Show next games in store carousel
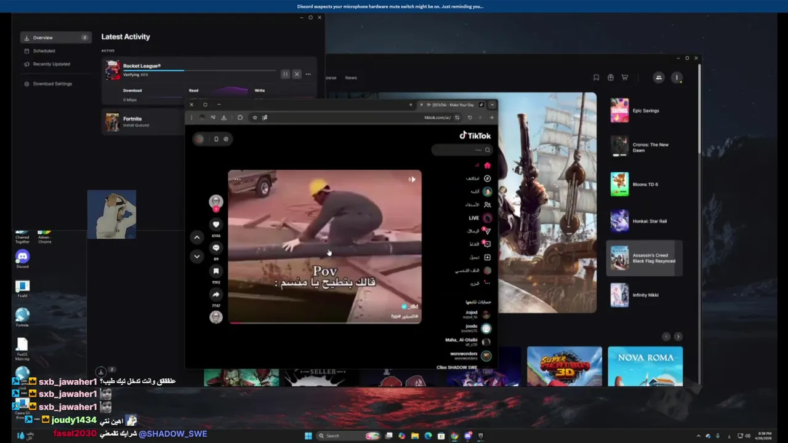The width and height of the screenshot is (788, 443). point(678,337)
